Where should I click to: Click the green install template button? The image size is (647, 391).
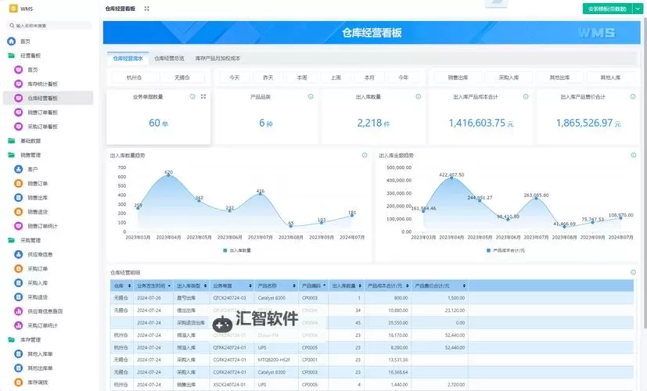(607, 9)
